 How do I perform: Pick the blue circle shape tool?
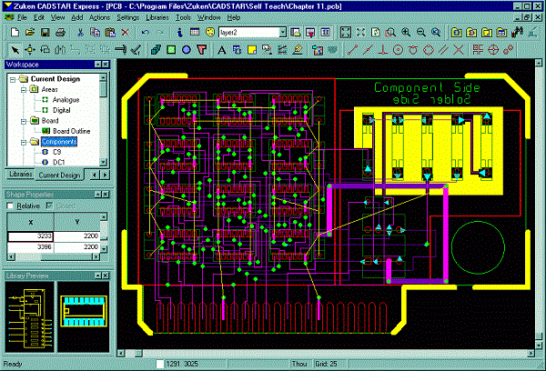tap(187, 50)
